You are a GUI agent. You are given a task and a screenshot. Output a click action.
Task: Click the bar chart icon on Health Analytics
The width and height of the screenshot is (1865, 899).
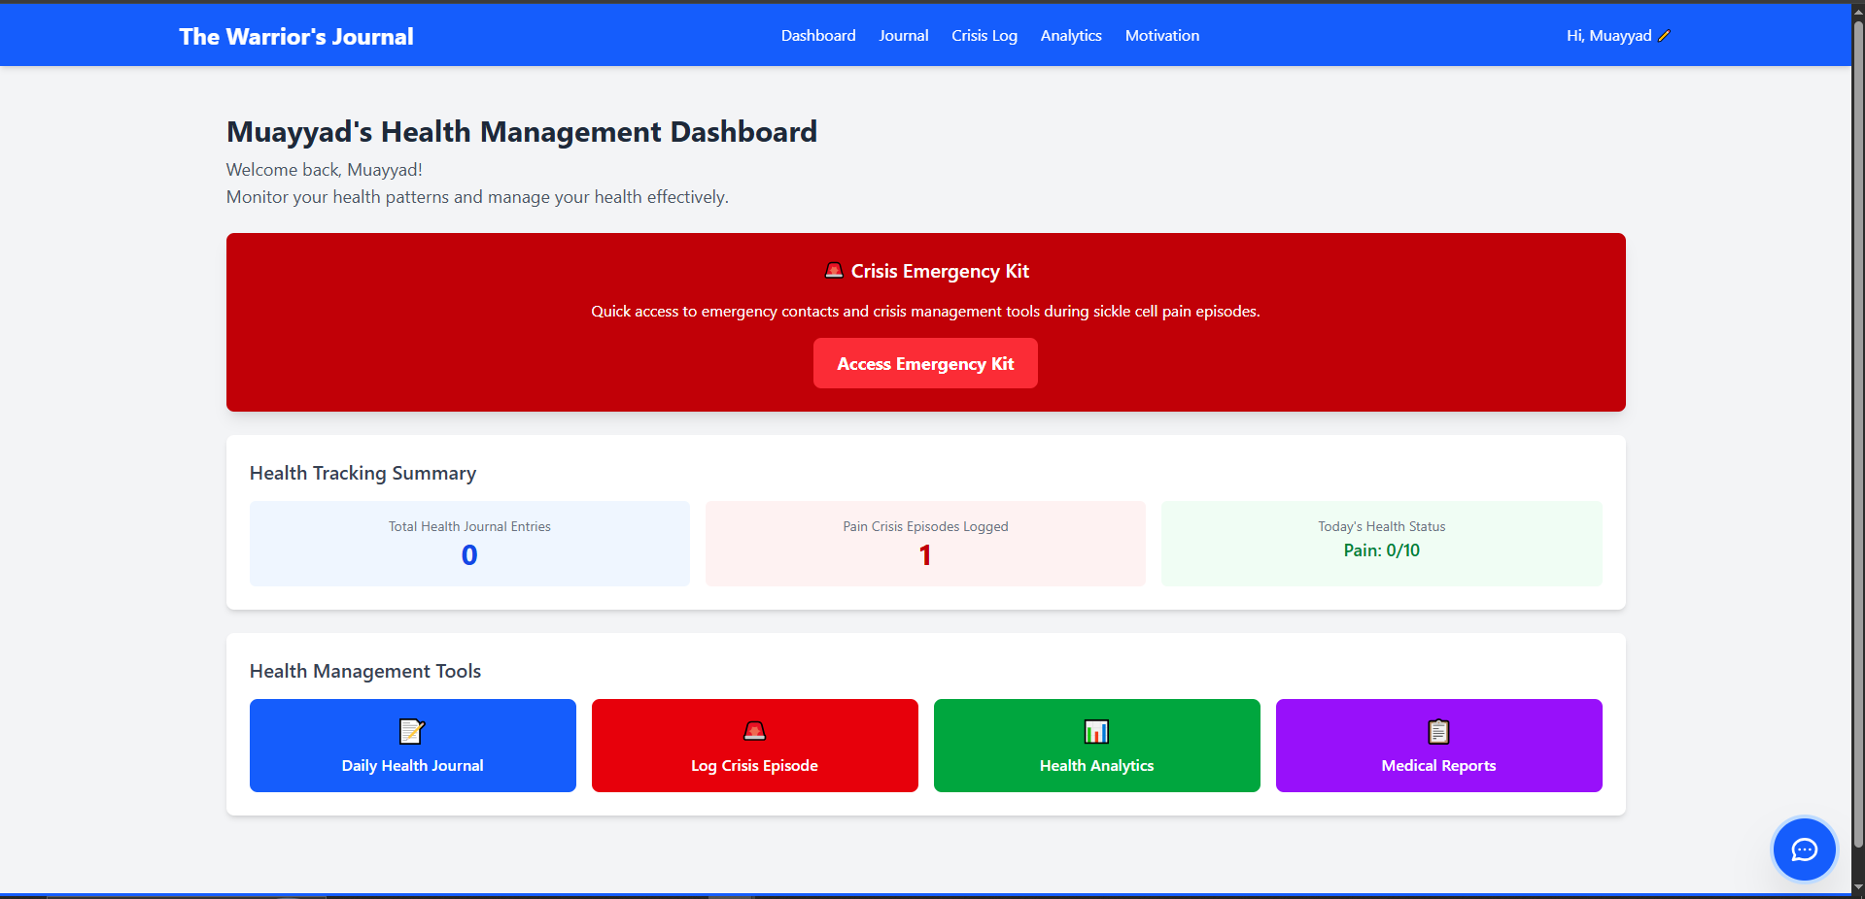pyautogui.click(x=1096, y=731)
